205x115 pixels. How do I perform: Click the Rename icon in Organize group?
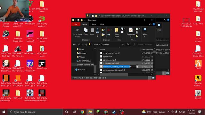point(109,35)
